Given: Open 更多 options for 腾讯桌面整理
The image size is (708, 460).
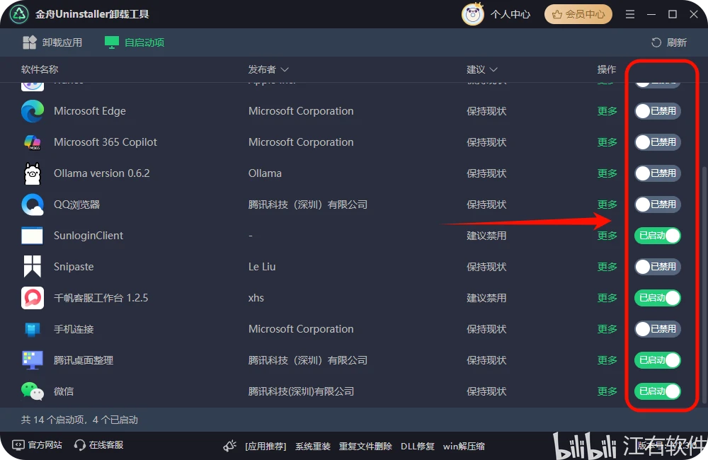Looking at the screenshot, I should [x=607, y=360].
